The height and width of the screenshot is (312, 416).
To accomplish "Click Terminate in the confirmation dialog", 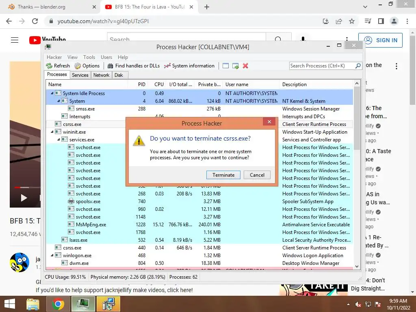I will pyautogui.click(x=223, y=175).
